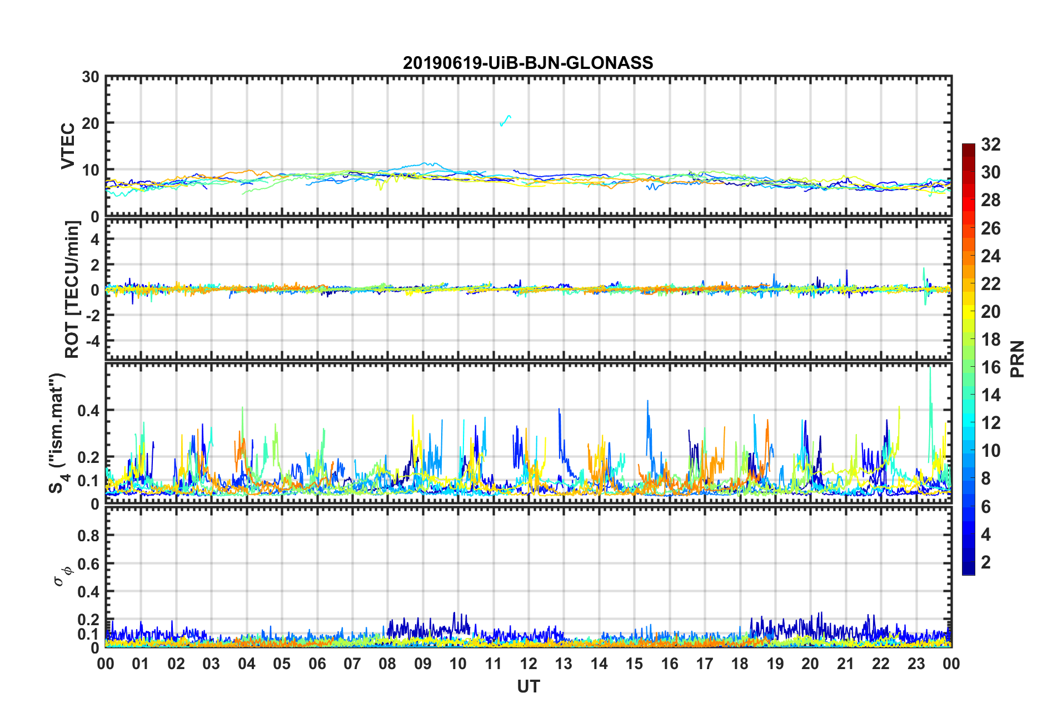Click VTEC y-axis tick 30
This screenshot has height=718, width=1057.
pyautogui.click(x=91, y=77)
